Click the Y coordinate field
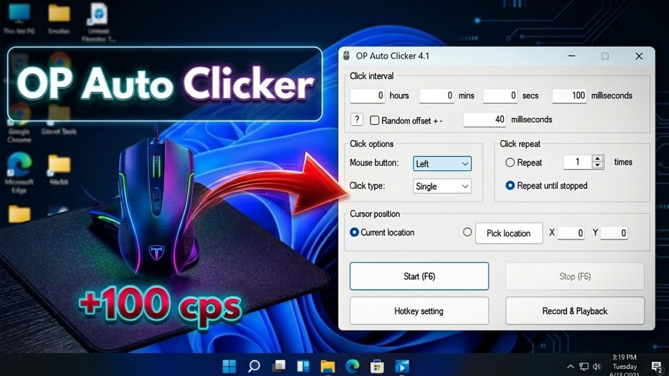 (614, 233)
